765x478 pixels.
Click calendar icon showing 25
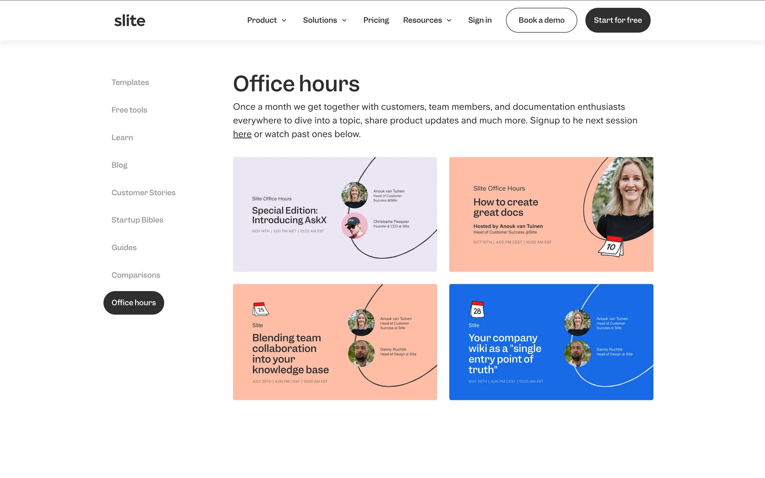(261, 309)
